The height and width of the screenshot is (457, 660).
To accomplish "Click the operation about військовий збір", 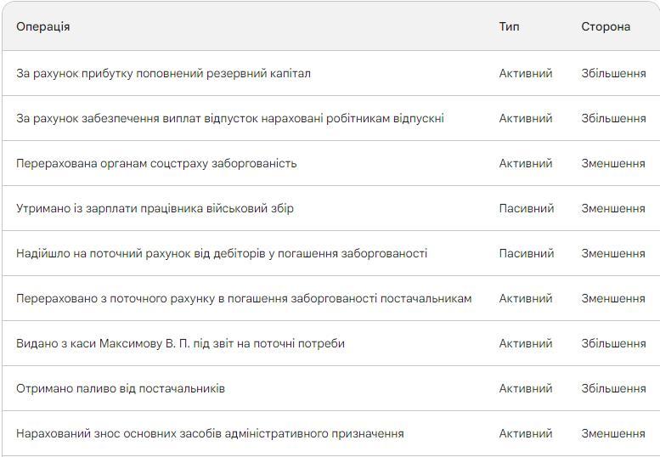I will pyautogui.click(x=155, y=208).
